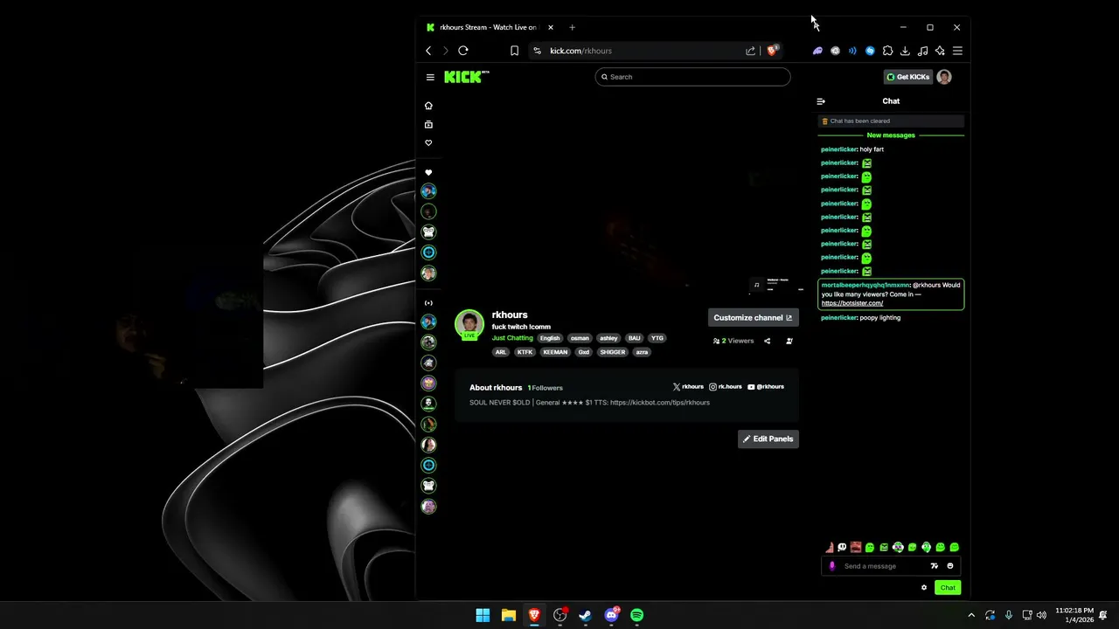Bookmark this page icon
The image size is (1119, 629).
coord(514,51)
